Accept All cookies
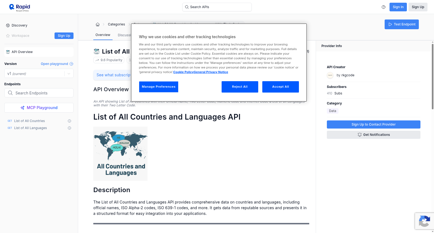This screenshot has height=233, width=434. click(x=280, y=87)
